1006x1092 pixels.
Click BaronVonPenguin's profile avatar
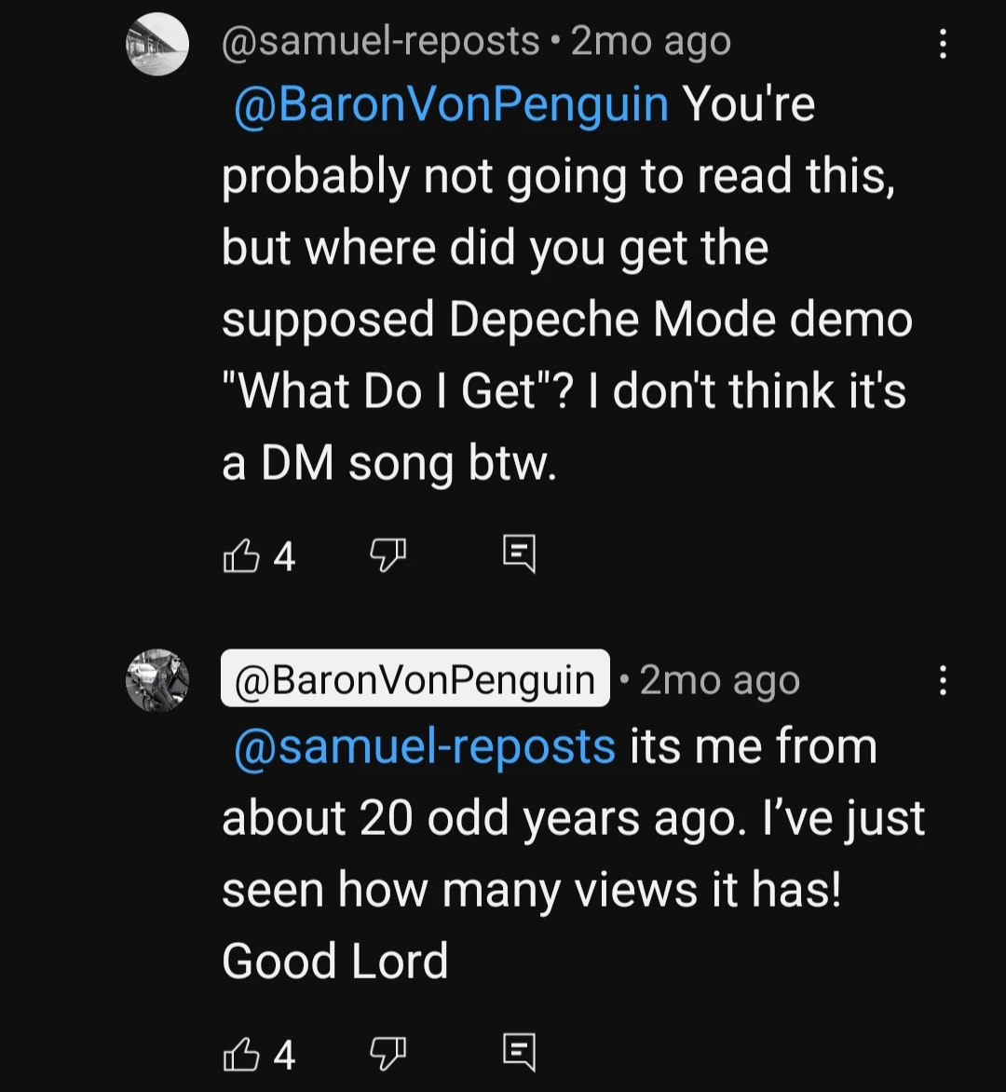pos(157,680)
